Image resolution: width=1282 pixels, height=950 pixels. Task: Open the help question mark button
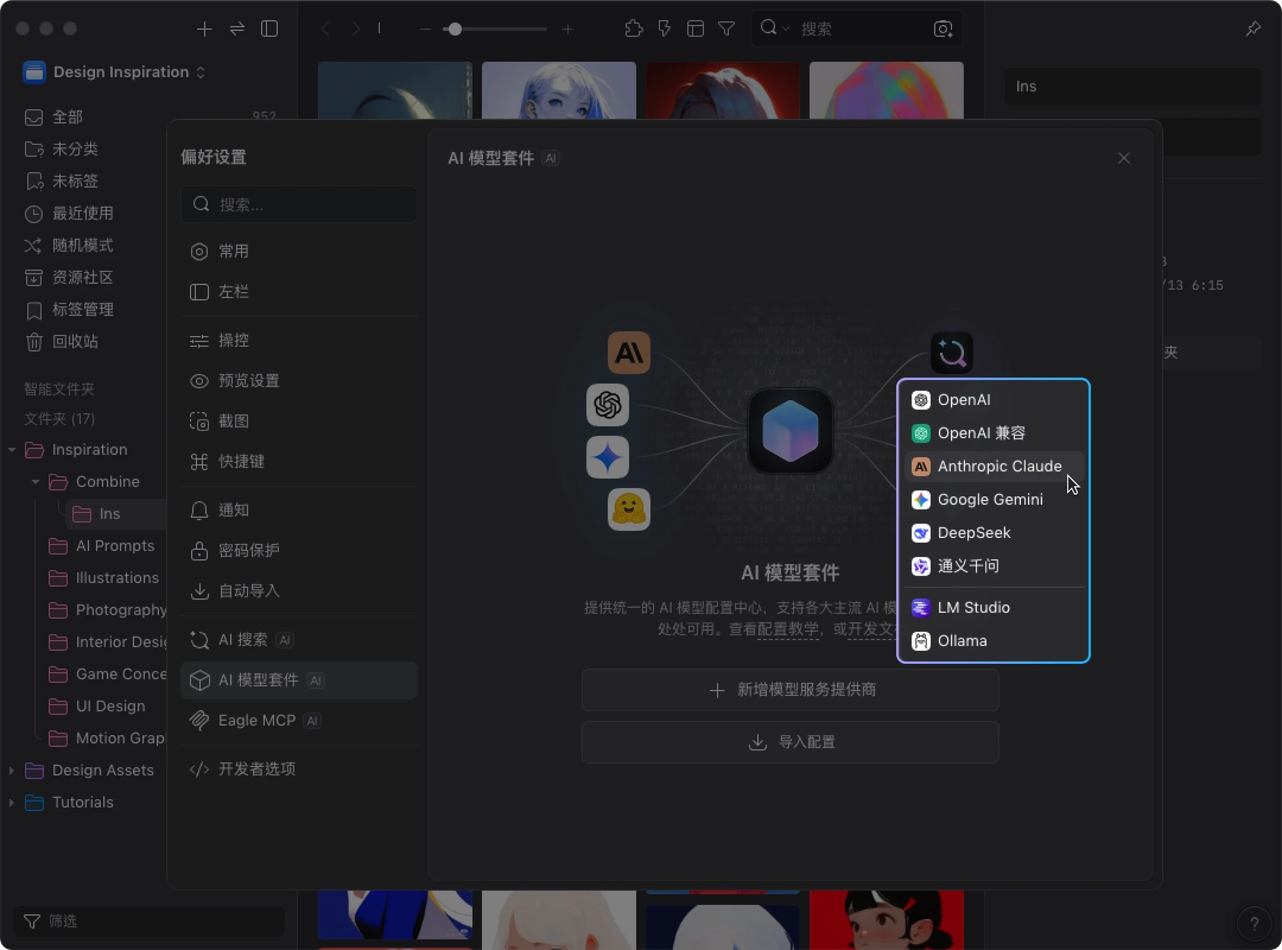click(x=1254, y=924)
